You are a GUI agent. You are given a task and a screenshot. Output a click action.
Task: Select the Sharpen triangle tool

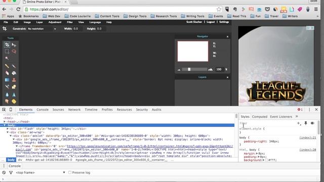point(14,95)
